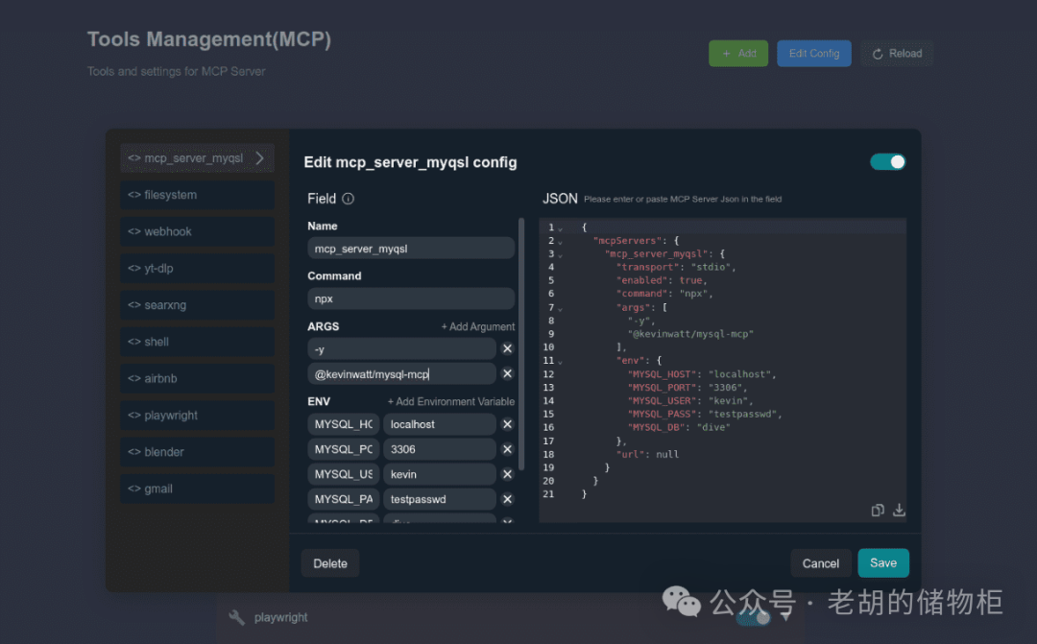Delete the mcp_server_myqsl config

330,563
